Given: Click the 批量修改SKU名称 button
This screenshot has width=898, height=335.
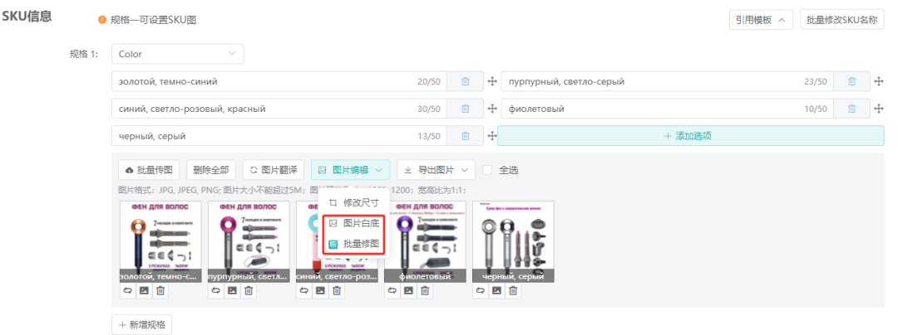Looking at the screenshot, I should coord(841,20).
